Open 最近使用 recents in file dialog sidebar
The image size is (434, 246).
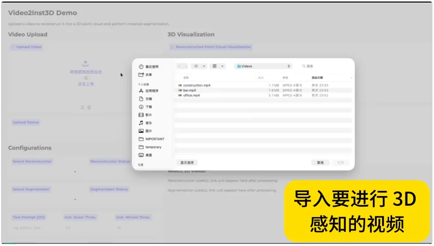pos(148,67)
